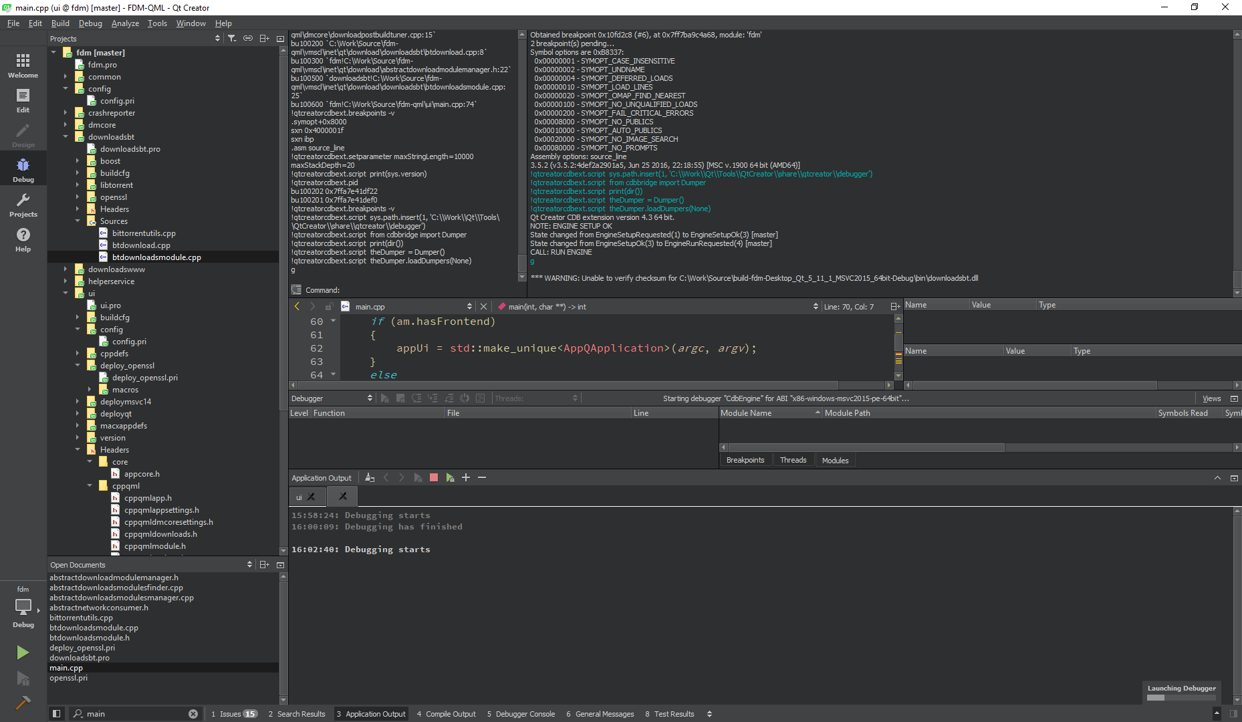
Task: Open the Issues output pane
Action: 234,713
